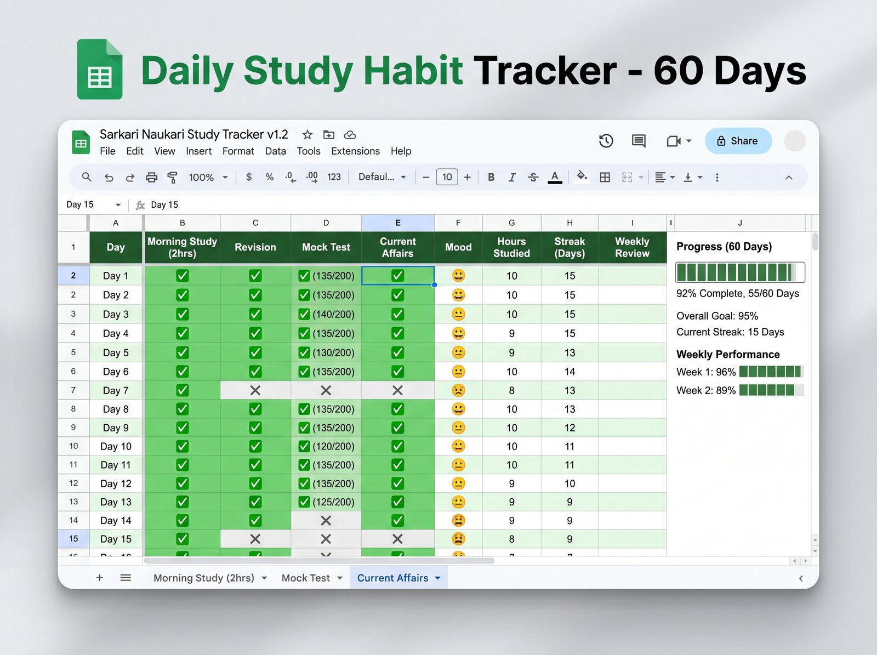Check the Day 14 Mock Test box
Screen dimensions: 877x655
[x=326, y=520]
